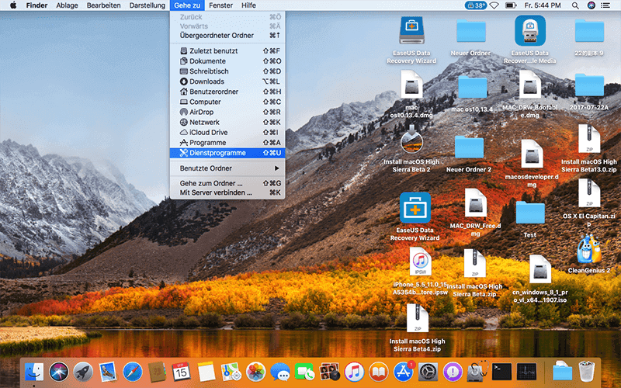Select the Test folder on desktop

pyautogui.click(x=530, y=219)
